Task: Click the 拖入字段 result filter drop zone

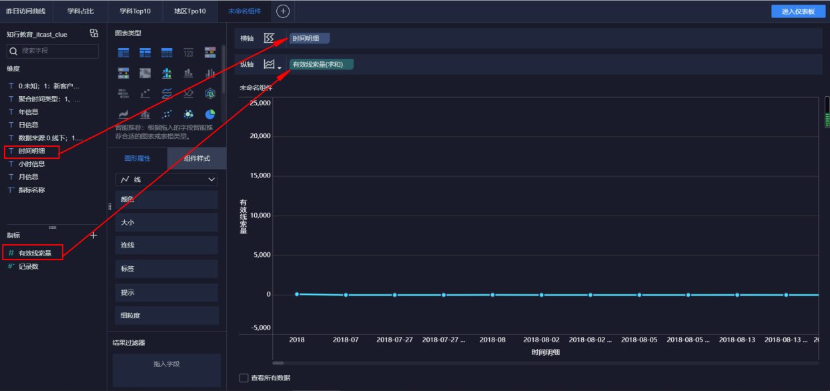Action: tap(166, 370)
